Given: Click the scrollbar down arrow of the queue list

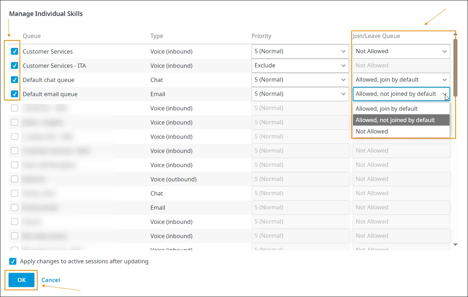Looking at the screenshot, I should (456, 244).
